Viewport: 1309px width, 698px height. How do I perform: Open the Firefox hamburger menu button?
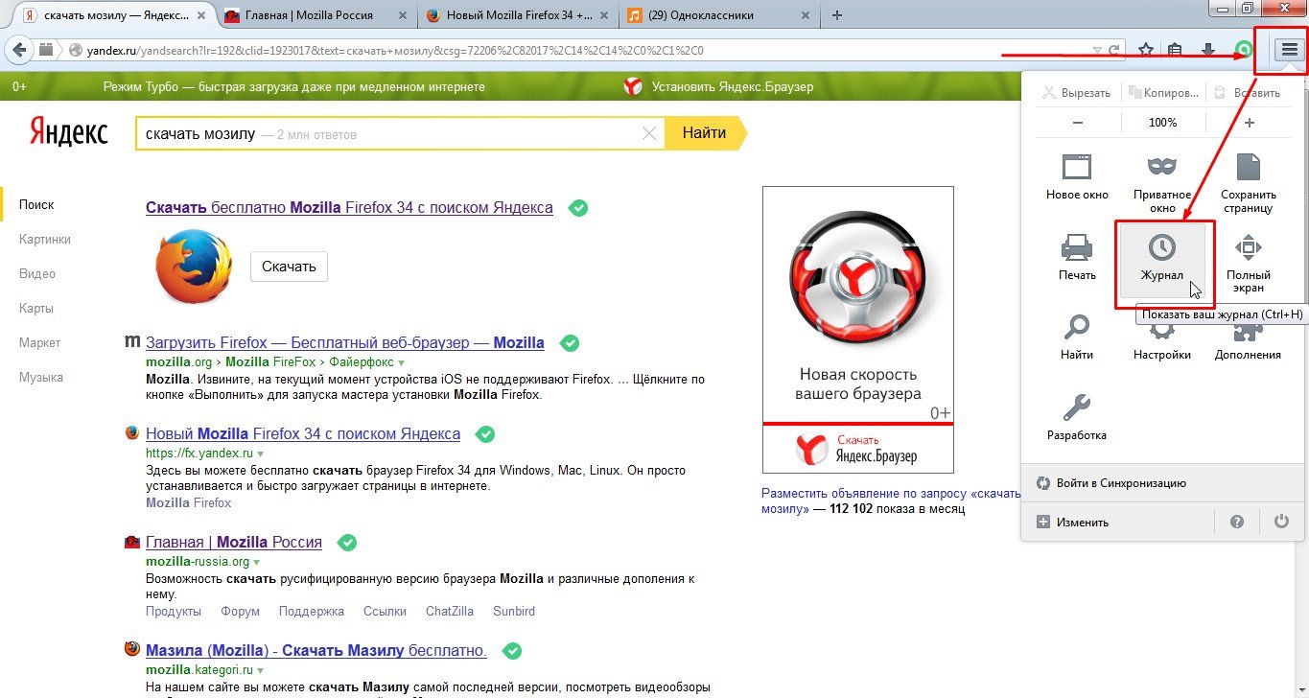(x=1288, y=50)
